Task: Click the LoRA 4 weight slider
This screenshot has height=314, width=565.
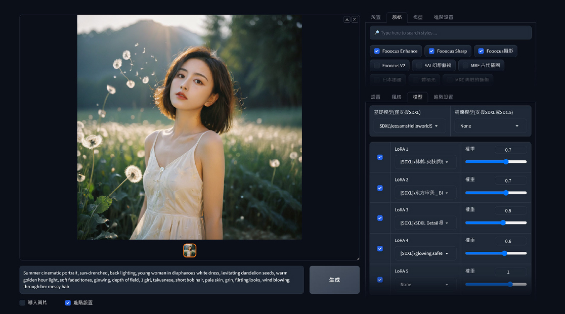Action: 496,253
